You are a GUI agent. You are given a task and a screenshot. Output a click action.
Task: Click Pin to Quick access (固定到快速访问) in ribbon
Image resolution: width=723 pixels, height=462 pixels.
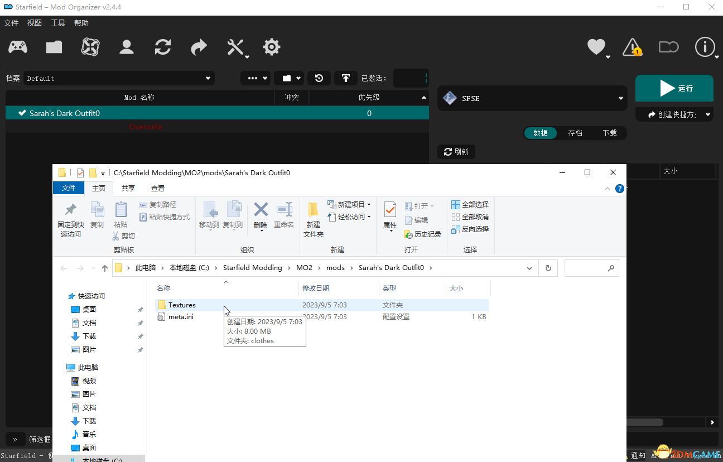pyautogui.click(x=70, y=220)
